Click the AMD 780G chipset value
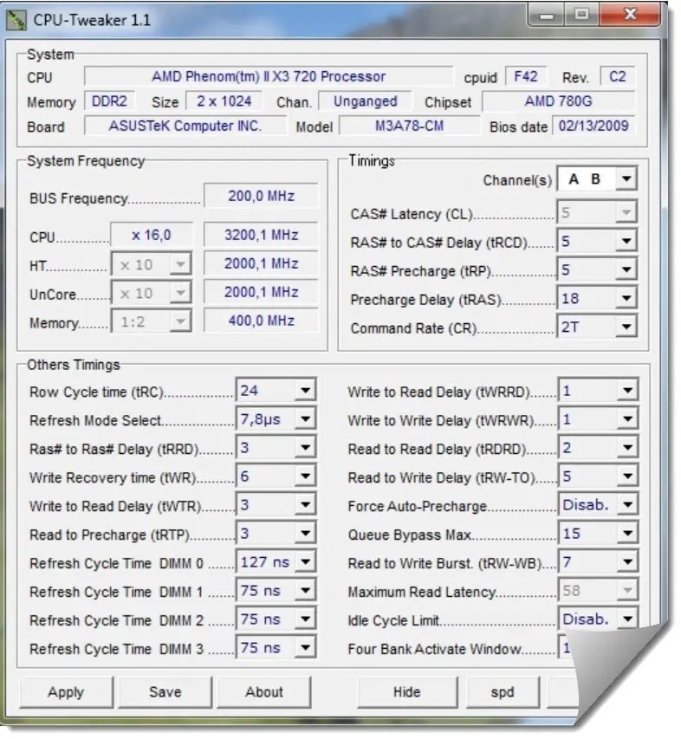This screenshot has height=739, width=681. coord(559,101)
